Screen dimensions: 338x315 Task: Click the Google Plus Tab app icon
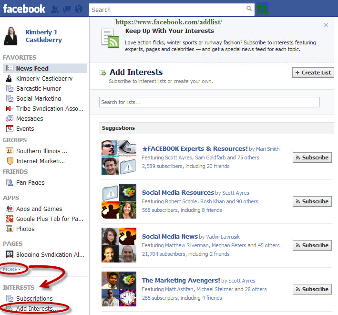pos(10,219)
